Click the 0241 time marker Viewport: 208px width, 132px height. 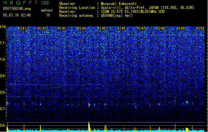[22, 28]
